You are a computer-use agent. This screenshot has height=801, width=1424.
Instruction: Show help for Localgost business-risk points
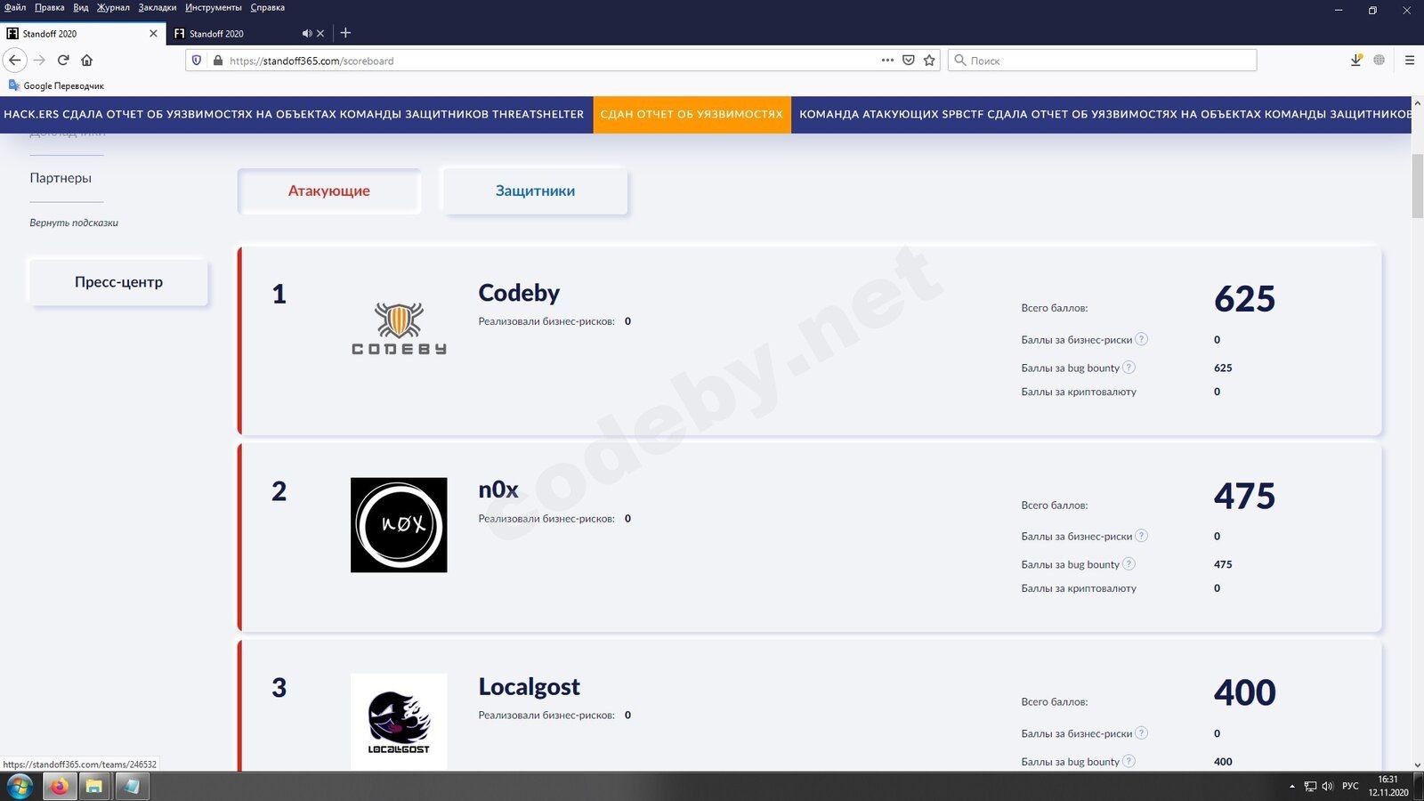1142,733
